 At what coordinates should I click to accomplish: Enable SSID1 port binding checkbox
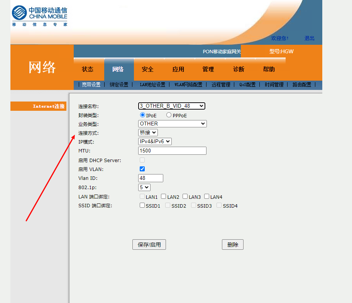point(142,205)
